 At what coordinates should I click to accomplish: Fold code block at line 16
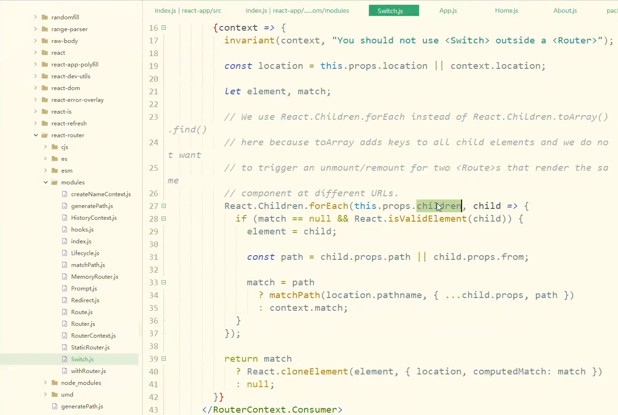click(163, 28)
